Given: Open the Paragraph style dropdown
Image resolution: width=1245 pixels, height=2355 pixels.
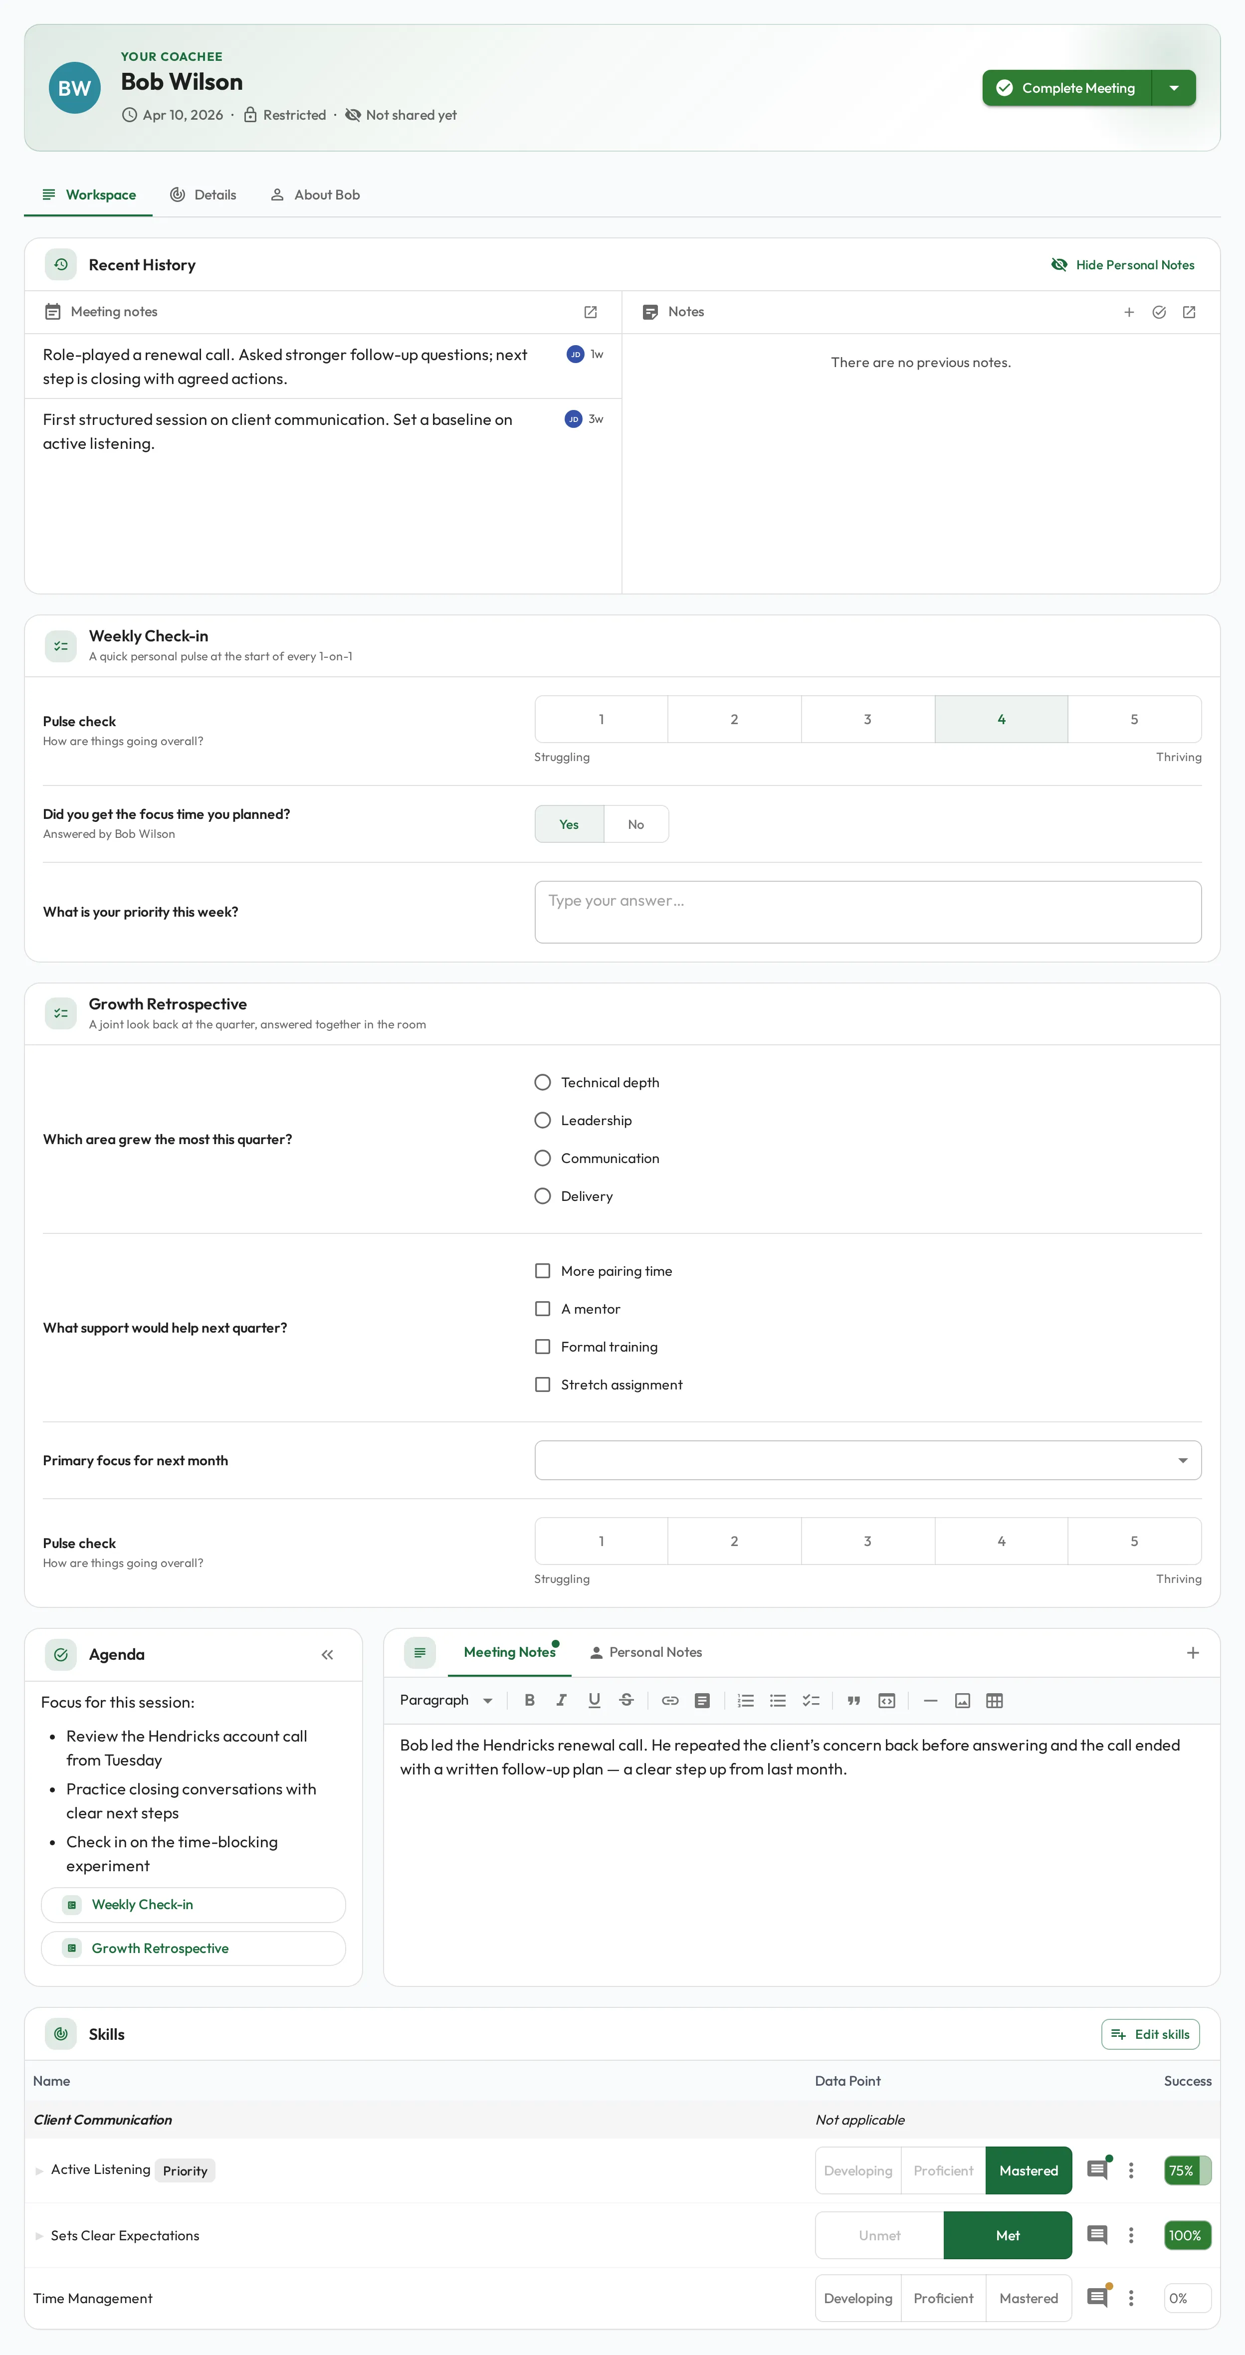Looking at the screenshot, I should 446,1701.
